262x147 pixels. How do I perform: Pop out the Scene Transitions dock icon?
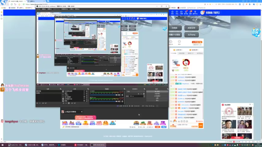(x=144, y=89)
